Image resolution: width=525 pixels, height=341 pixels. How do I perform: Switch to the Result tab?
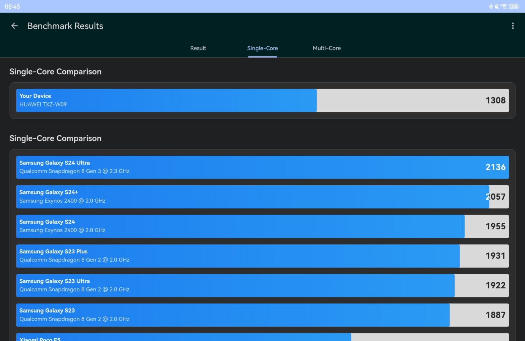198,48
